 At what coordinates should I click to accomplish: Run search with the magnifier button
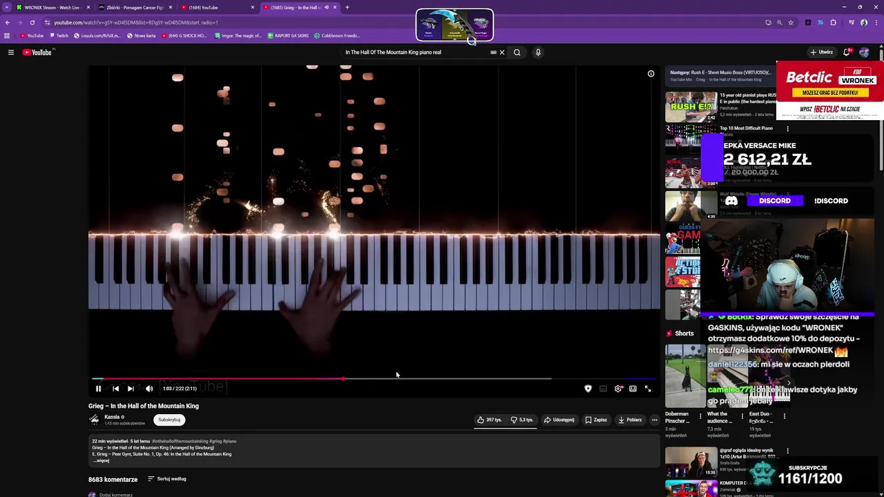(x=517, y=52)
